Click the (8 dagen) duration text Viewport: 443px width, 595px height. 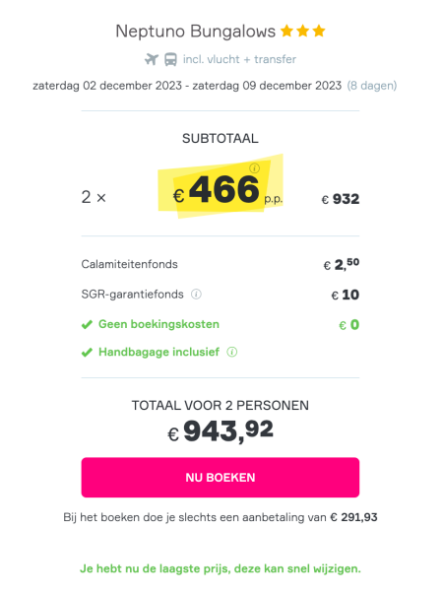coord(372,86)
